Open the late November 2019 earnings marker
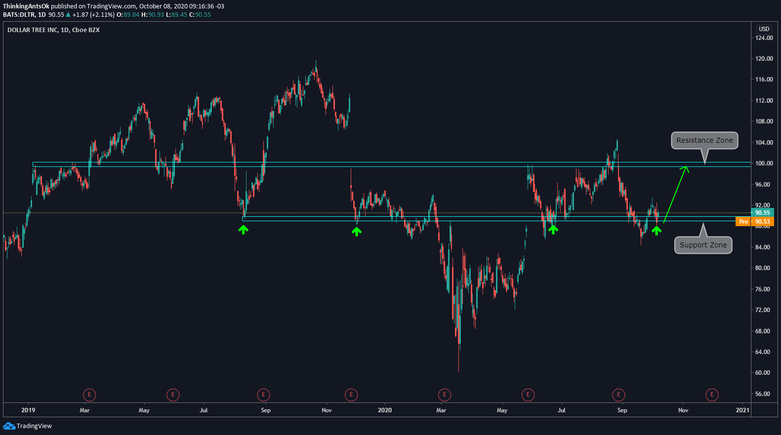781x435 pixels. click(x=351, y=395)
